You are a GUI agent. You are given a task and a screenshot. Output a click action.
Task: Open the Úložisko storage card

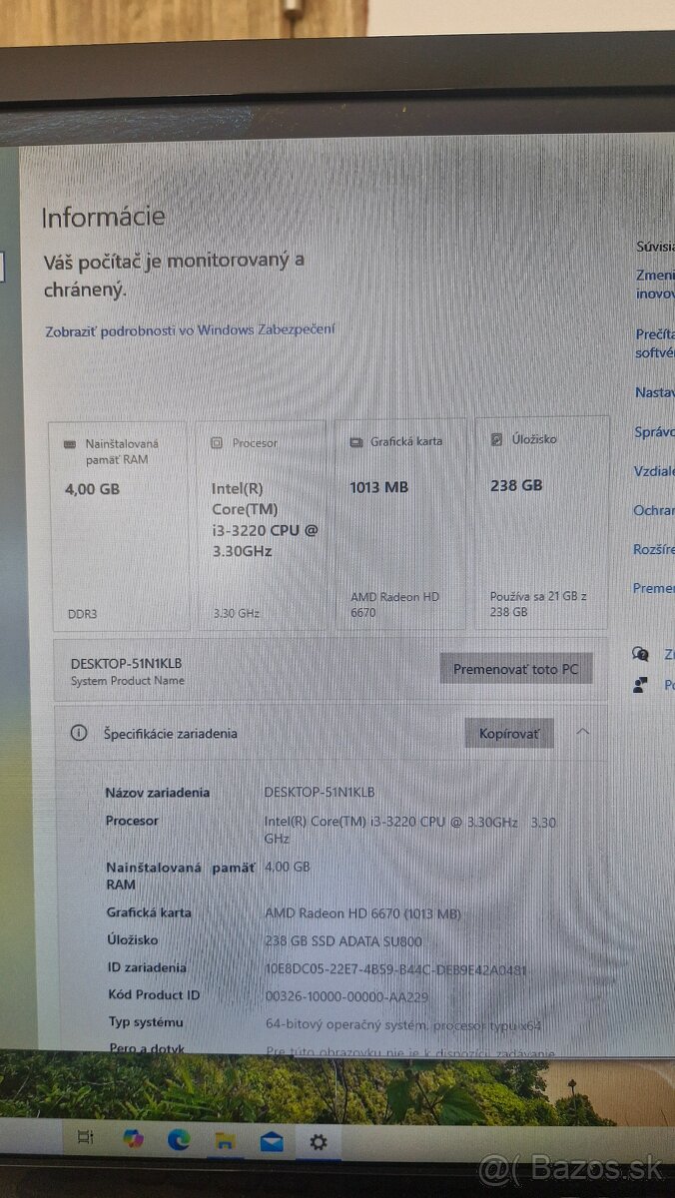pyautogui.click(x=541, y=525)
